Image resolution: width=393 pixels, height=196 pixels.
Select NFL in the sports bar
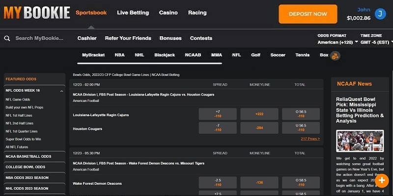(236, 55)
